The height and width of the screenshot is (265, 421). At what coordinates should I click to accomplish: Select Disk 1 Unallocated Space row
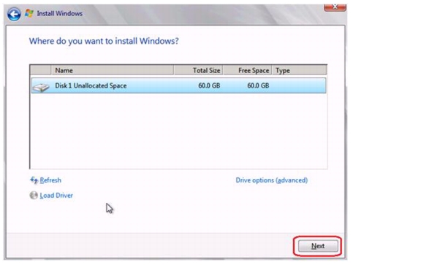[x=179, y=85]
